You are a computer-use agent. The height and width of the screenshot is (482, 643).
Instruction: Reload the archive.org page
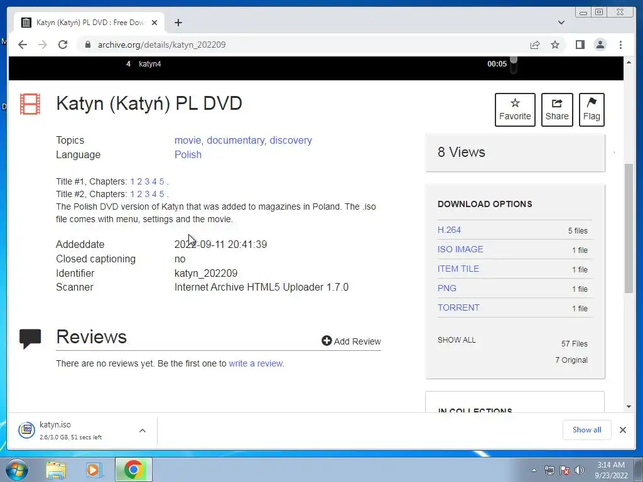63,45
